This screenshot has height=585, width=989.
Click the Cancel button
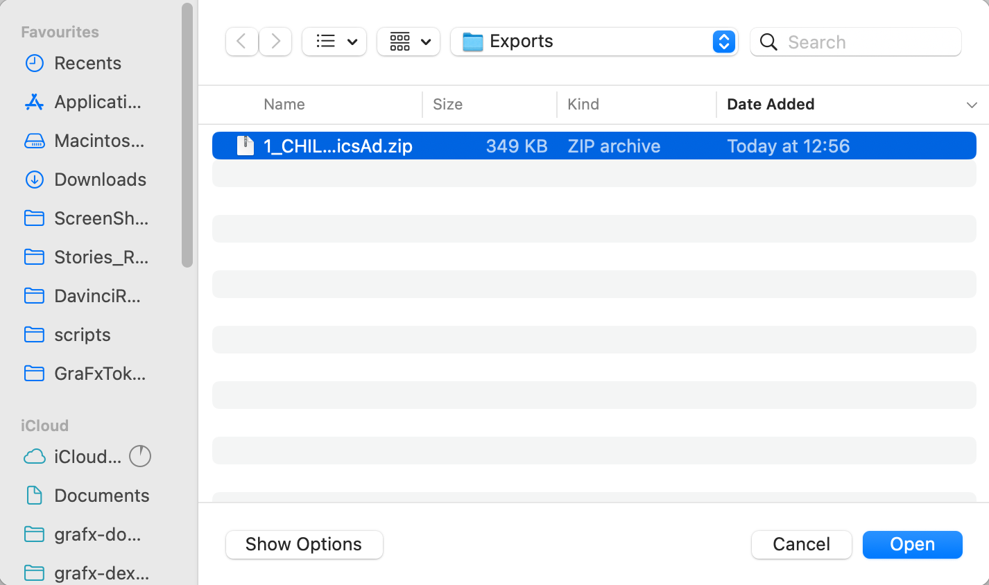tap(801, 544)
